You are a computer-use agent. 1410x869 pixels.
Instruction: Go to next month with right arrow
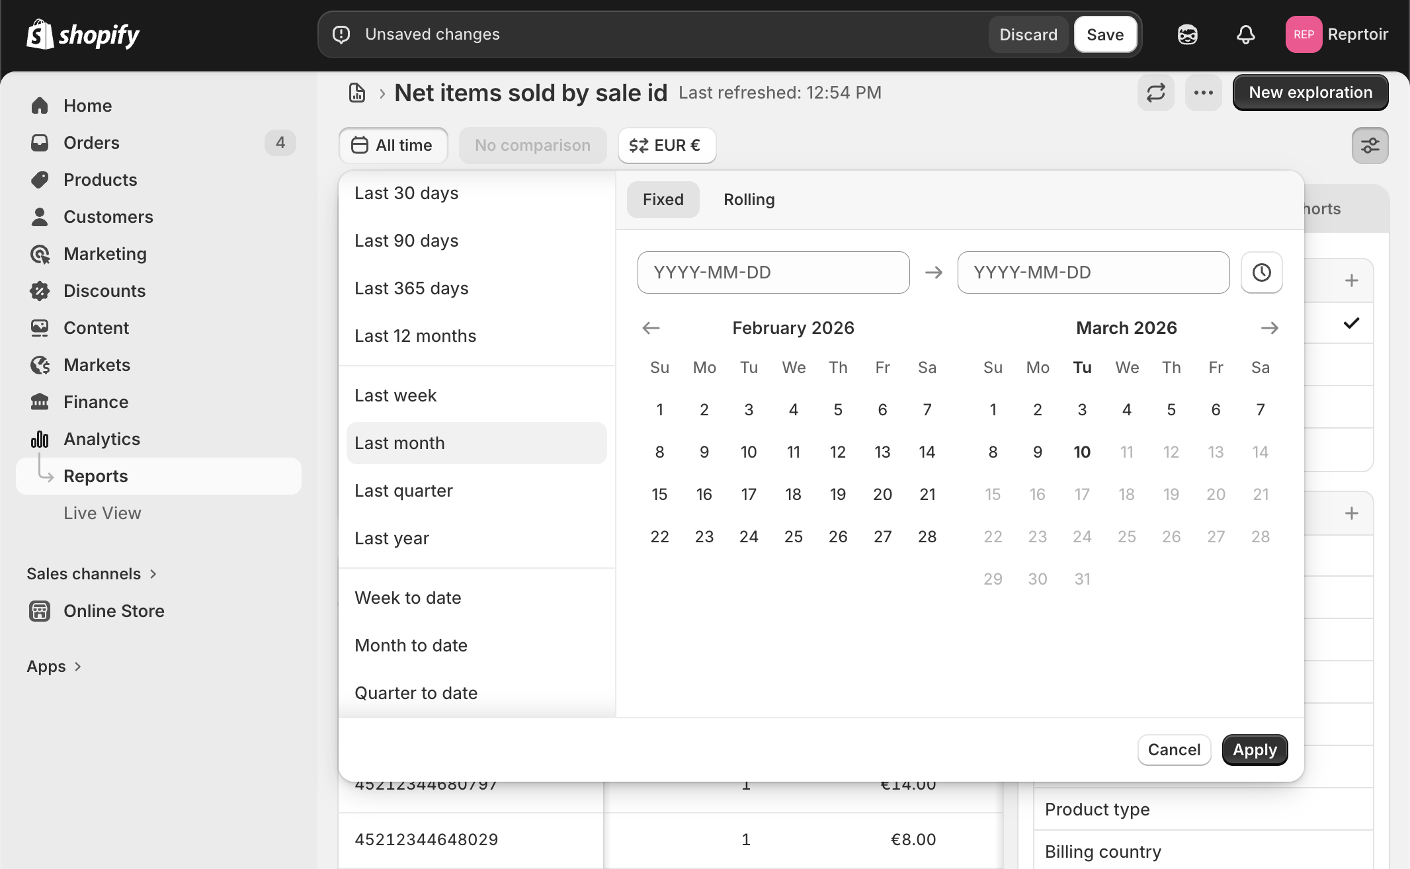point(1269,328)
